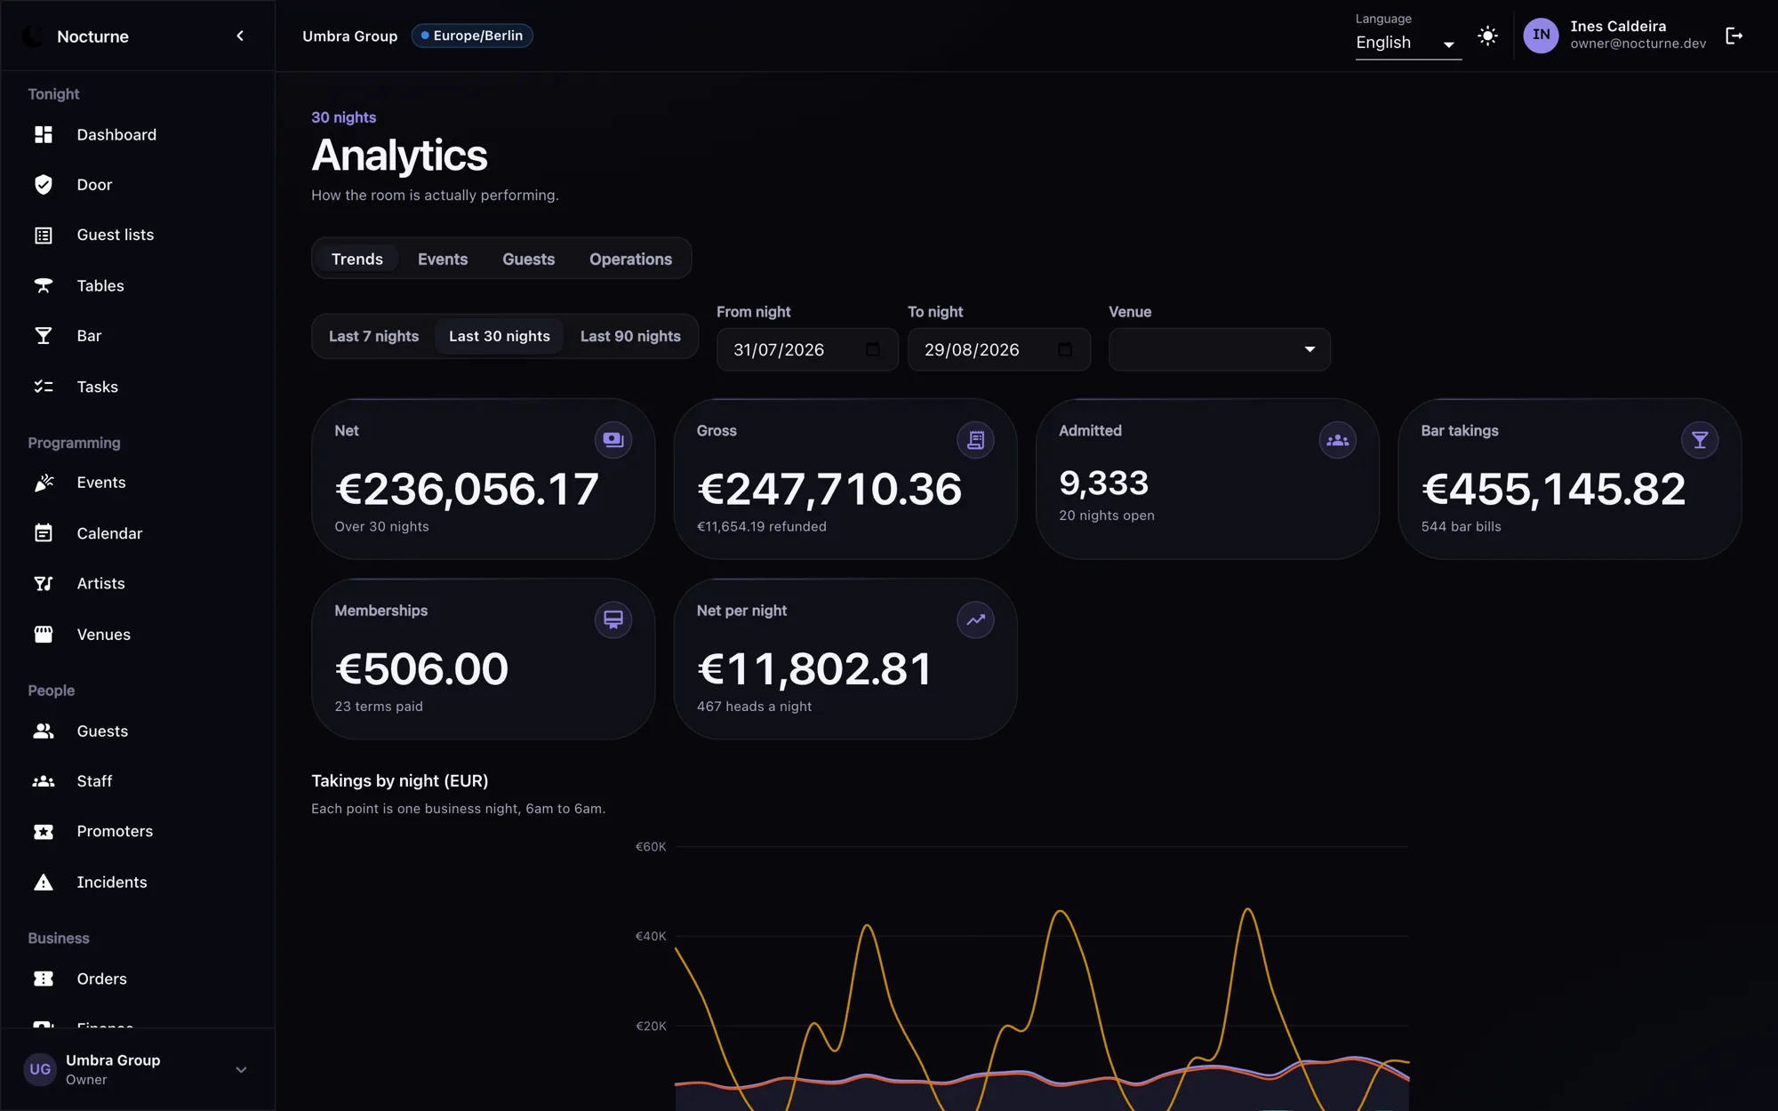The width and height of the screenshot is (1778, 1111).
Task: Switch to the Guests analytics tab
Action: point(528,259)
